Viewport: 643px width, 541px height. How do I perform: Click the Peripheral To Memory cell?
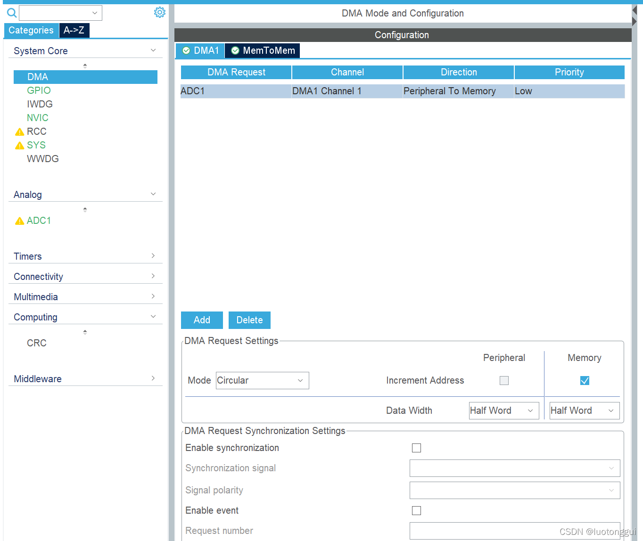pos(459,91)
